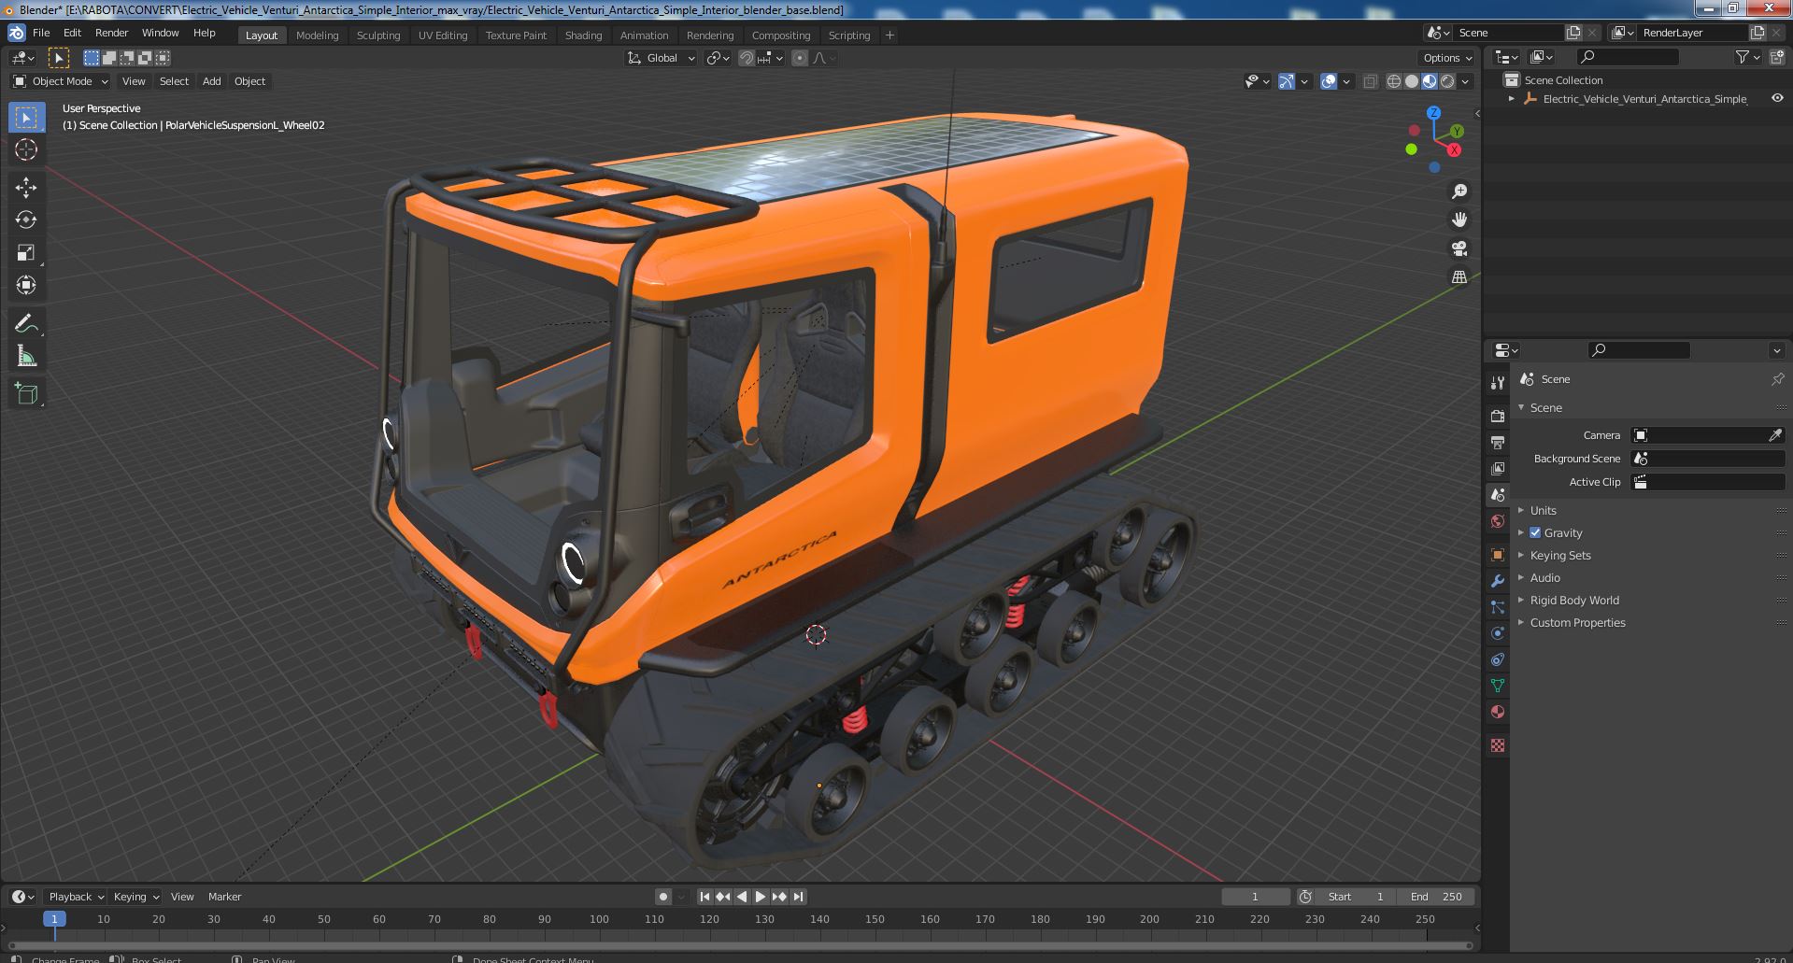Toggle viewport gizmos display button
The height and width of the screenshot is (963, 1793).
click(1287, 81)
